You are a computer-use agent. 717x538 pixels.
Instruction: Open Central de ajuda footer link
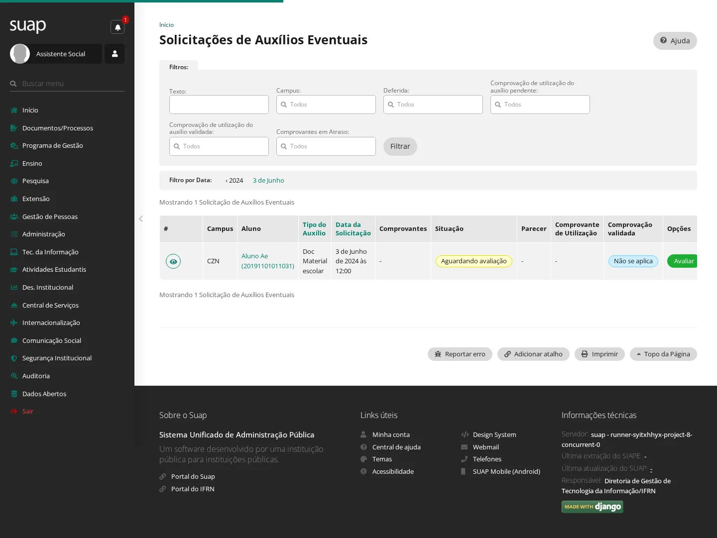click(396, 447)
